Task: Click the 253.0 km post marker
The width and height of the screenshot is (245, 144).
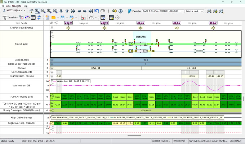Action: 213,23
